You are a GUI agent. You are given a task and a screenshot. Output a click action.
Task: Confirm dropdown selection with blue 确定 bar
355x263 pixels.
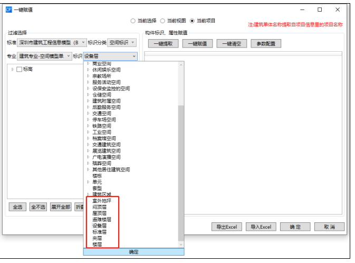tap(133, 252)
